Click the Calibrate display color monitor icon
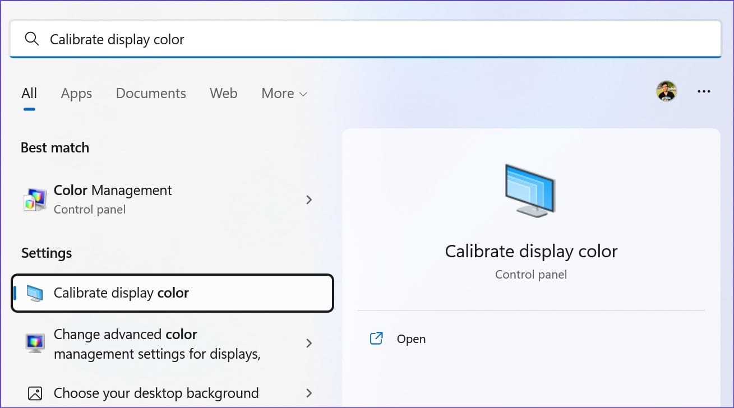 35,293
